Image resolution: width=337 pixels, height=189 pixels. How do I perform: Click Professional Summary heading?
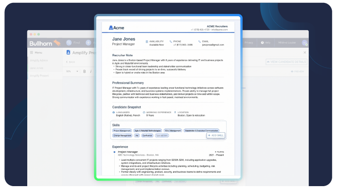pos(128,83)
